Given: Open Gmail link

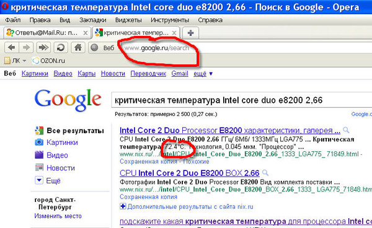Looking at the screenshot, I should click(x=180, y=74).
